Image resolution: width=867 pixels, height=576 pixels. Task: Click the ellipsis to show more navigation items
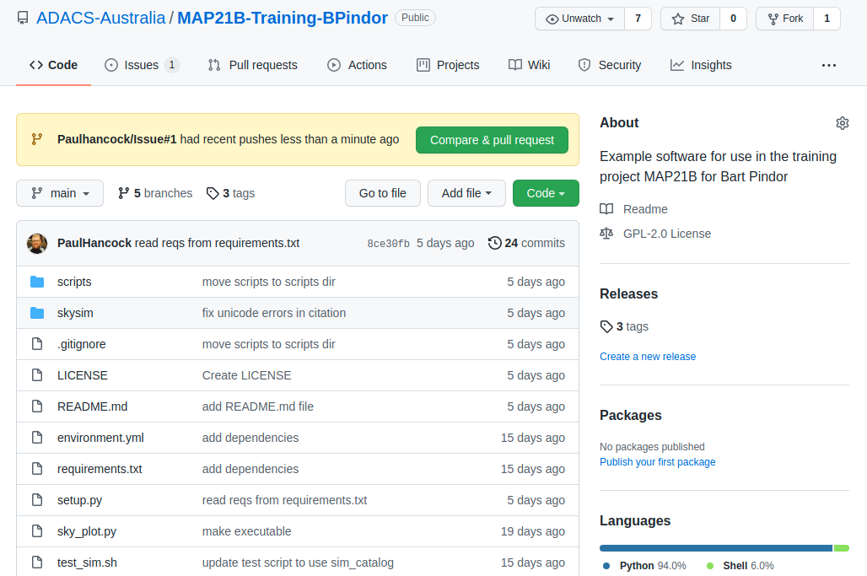tap(829, 65)
